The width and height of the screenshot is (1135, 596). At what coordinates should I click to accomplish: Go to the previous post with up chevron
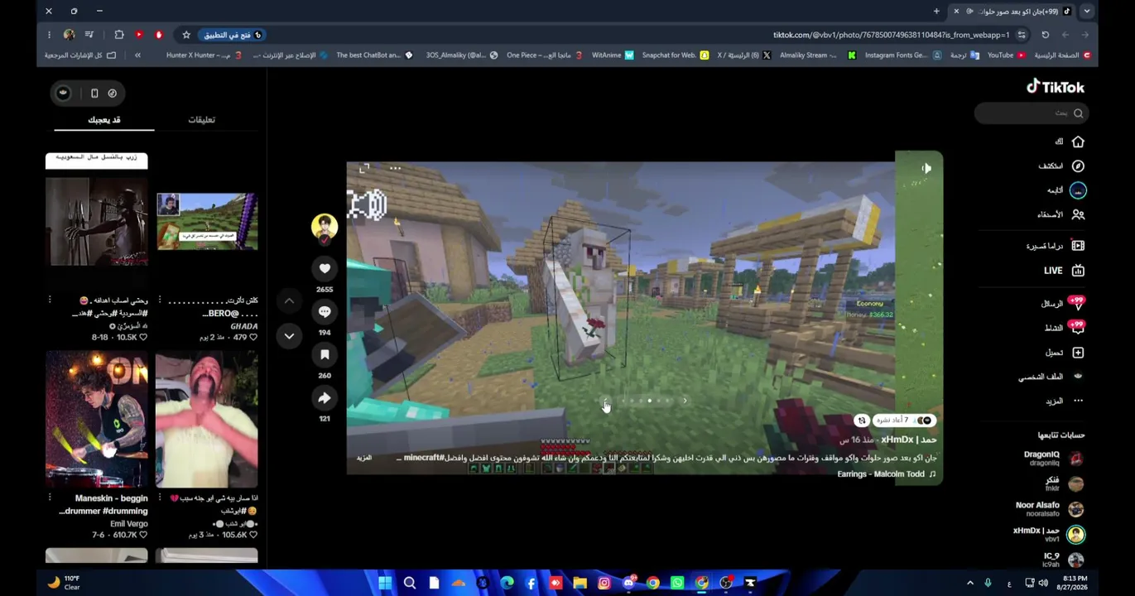289,300
